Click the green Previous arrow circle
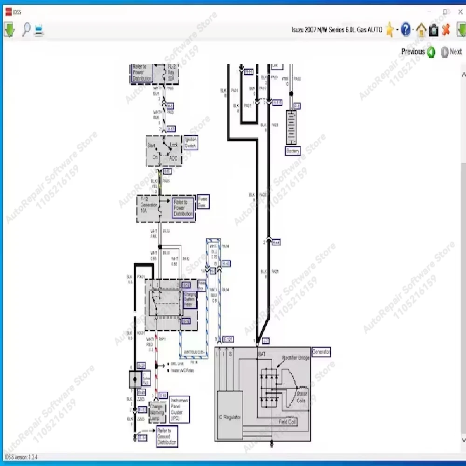 point(431,52)
